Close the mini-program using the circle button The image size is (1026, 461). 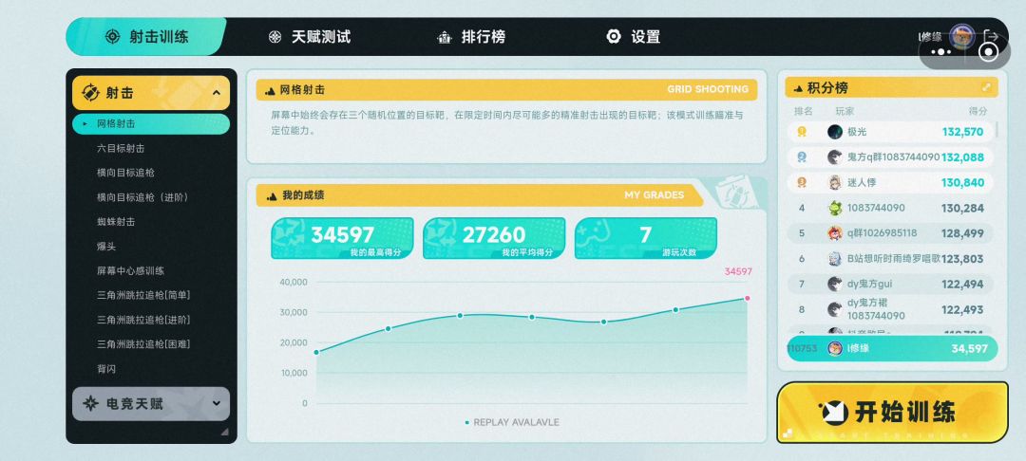click(x=988, y=52)
